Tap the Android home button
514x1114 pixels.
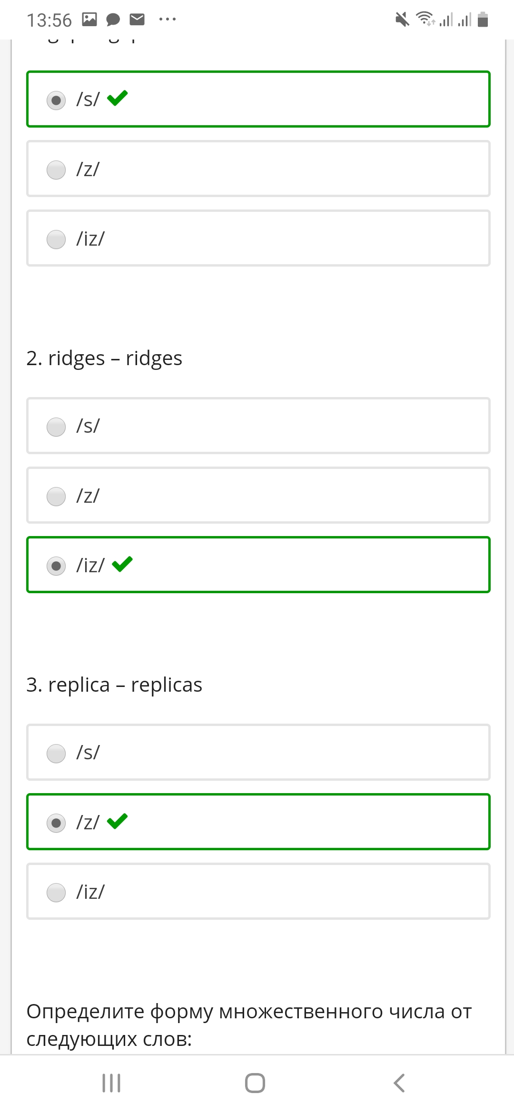(255, 1083)
